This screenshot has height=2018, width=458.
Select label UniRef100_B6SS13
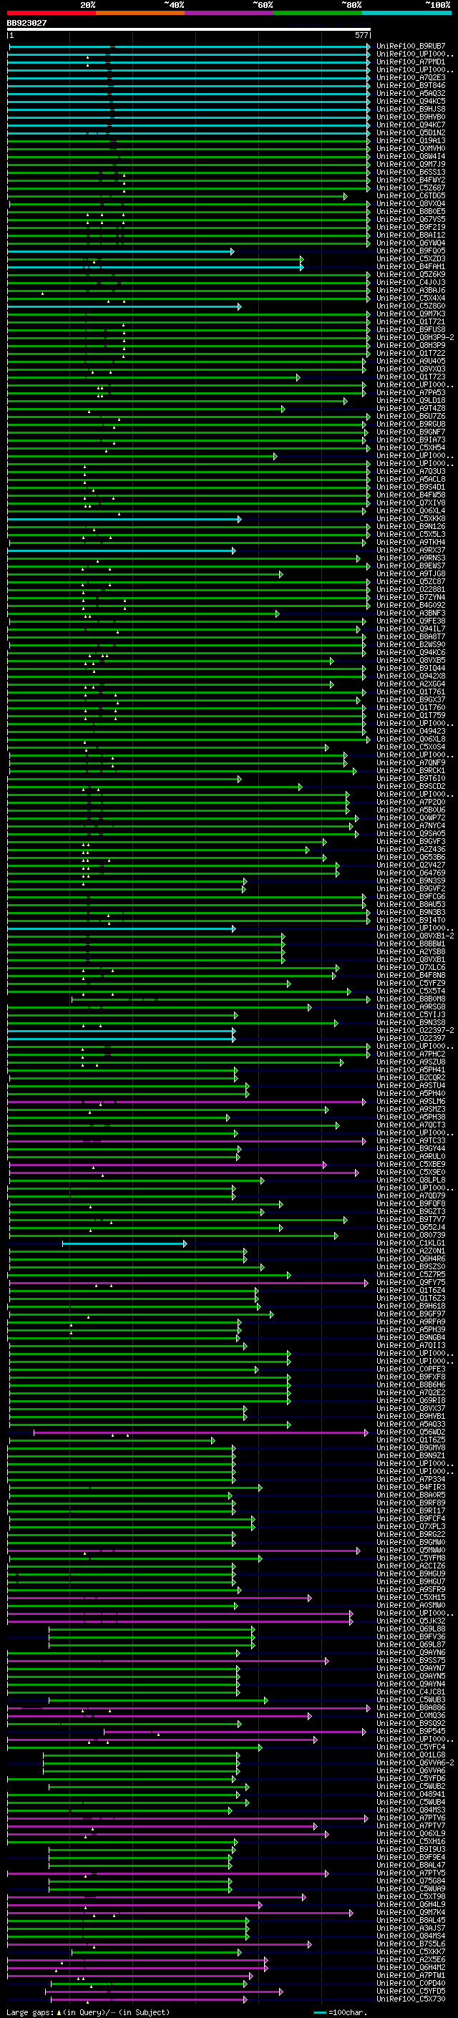[x=410, y=172]
